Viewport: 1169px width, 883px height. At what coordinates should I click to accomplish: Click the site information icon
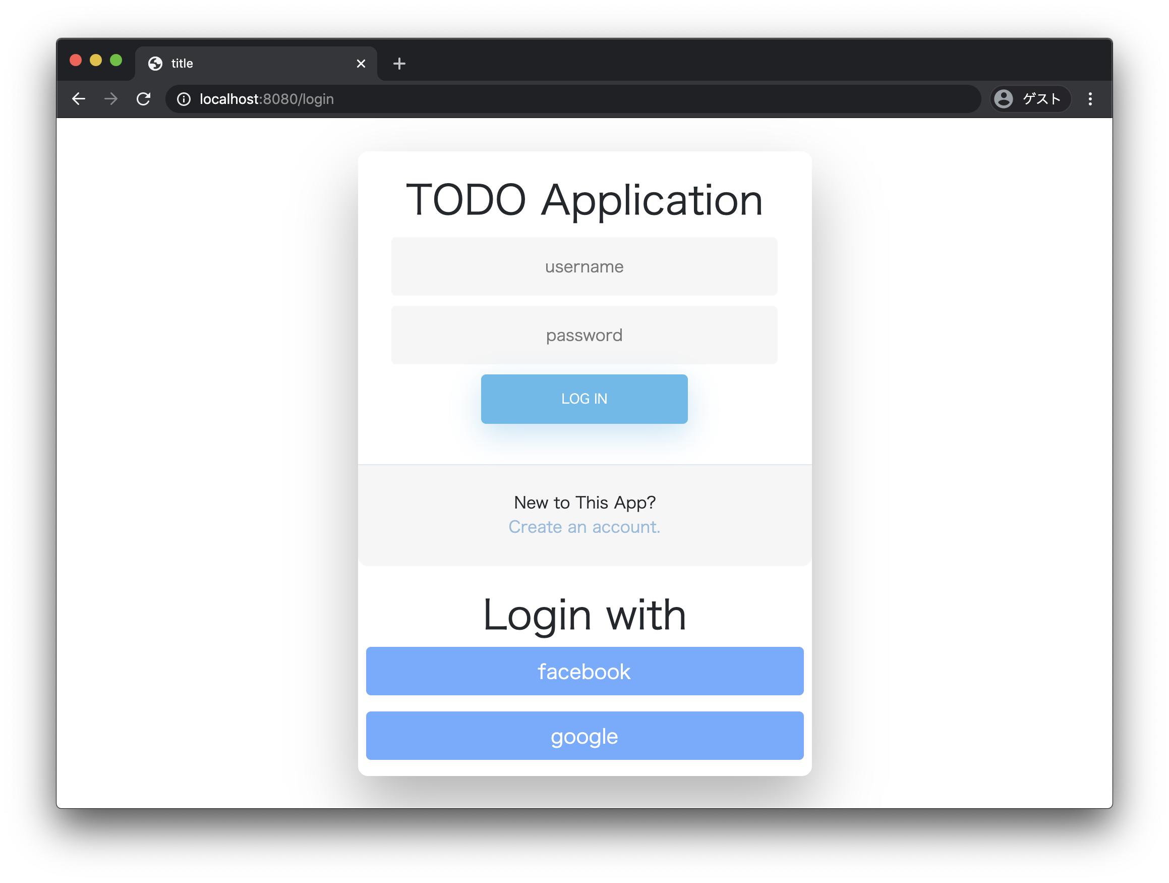pos(184,99)
